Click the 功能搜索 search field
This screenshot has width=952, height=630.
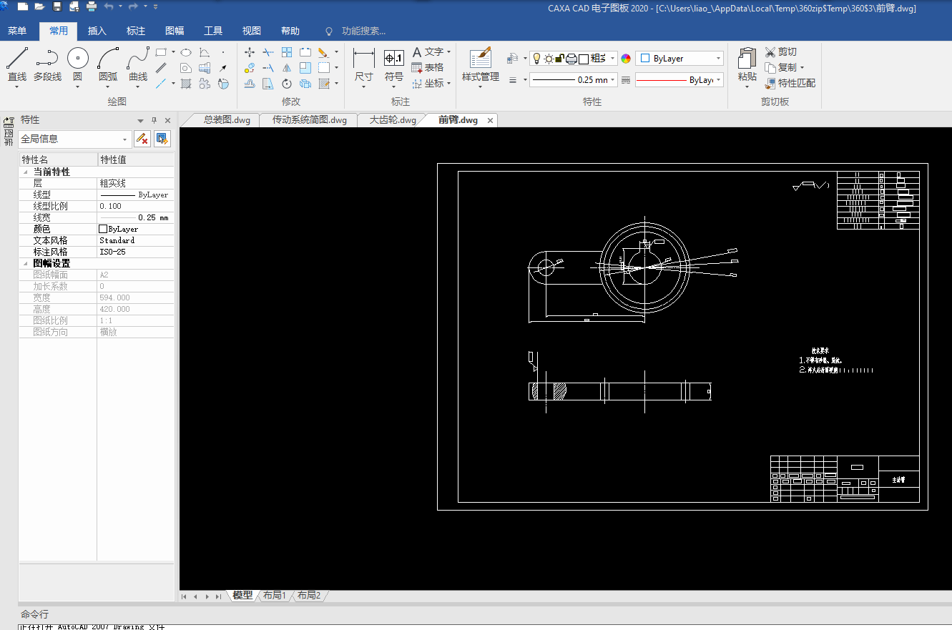click(x=363, y=31)
